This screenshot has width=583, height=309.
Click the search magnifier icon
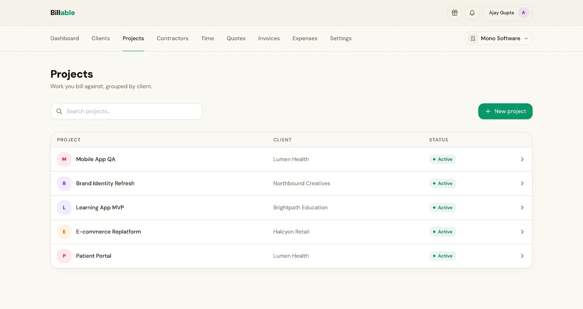(59, 111)
